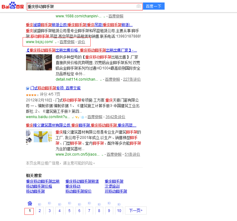This screenshot has width=237, height=221.
Task: Jump to results page 10
Action: (119, 211)
